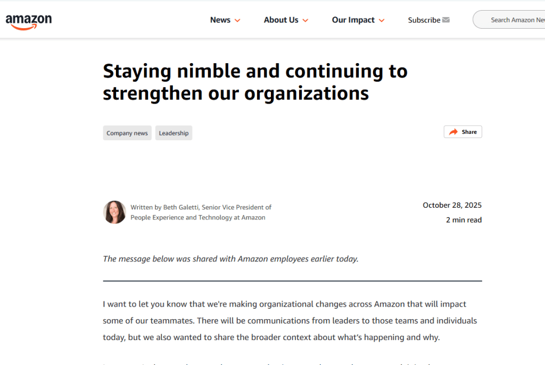Screen dimensions: 545x365
Task: Expand the News dropdown chevron
Action: click(x=237, y=21)
